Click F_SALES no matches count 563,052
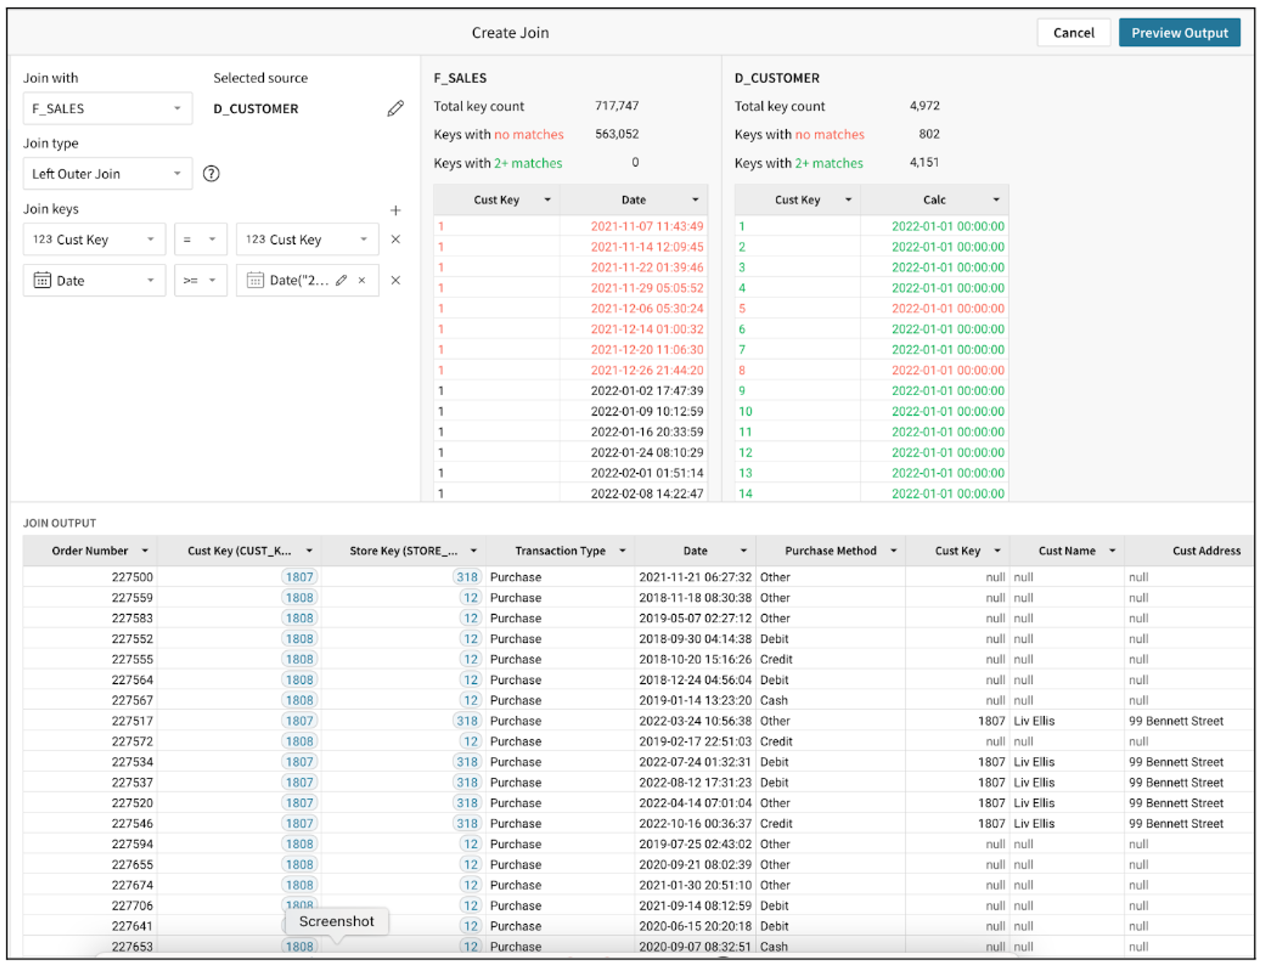1261x966 pixels. click(616, 134)
